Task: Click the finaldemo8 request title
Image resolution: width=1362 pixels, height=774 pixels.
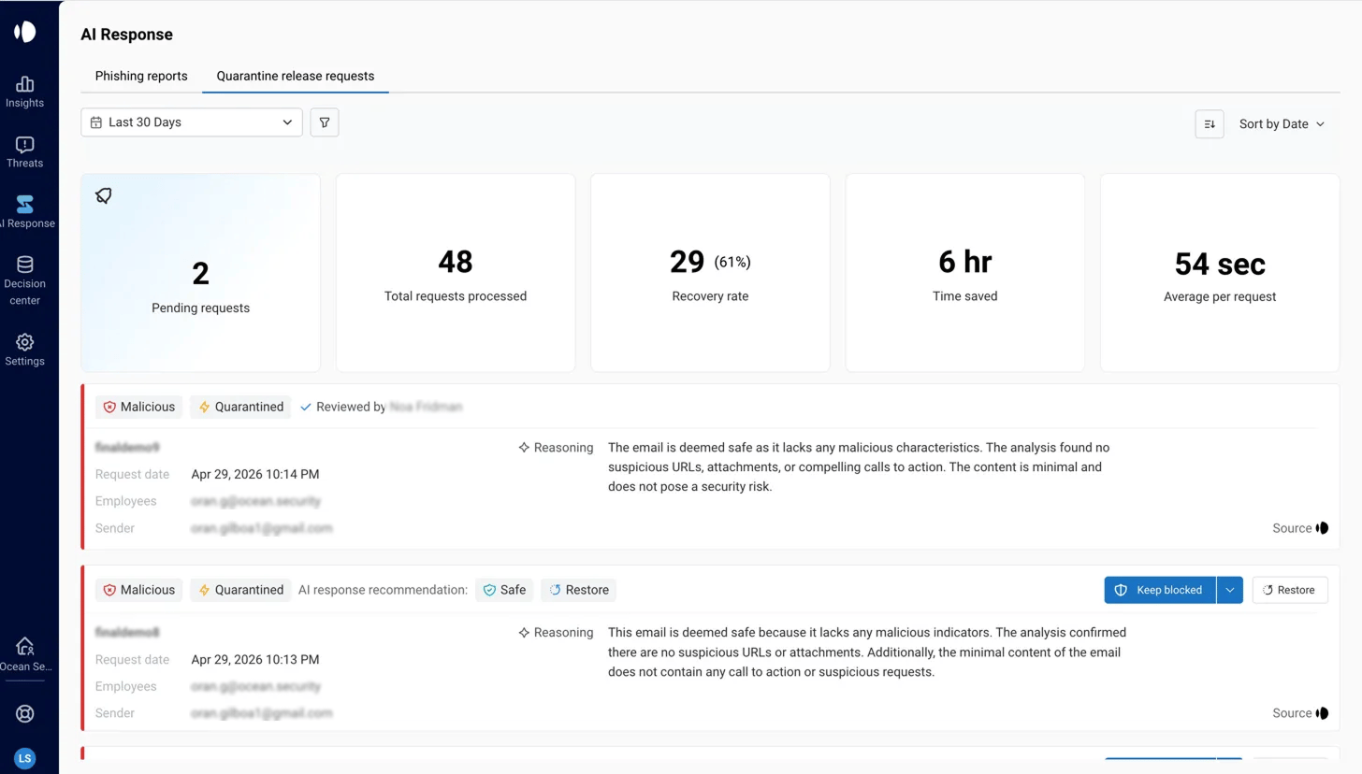Action: tap(127, 633)
